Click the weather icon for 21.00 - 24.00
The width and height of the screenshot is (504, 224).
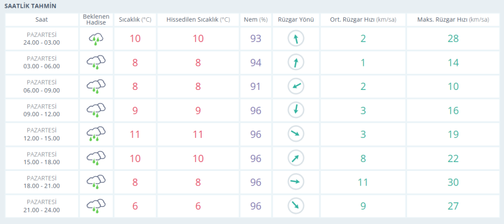click(96, 206)
